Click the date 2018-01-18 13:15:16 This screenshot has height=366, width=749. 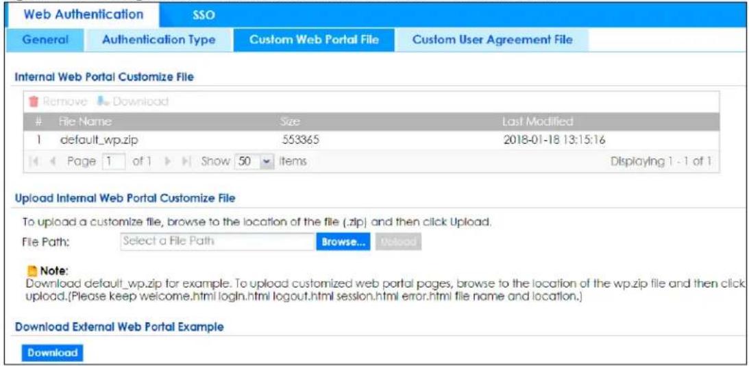(554, 141)
